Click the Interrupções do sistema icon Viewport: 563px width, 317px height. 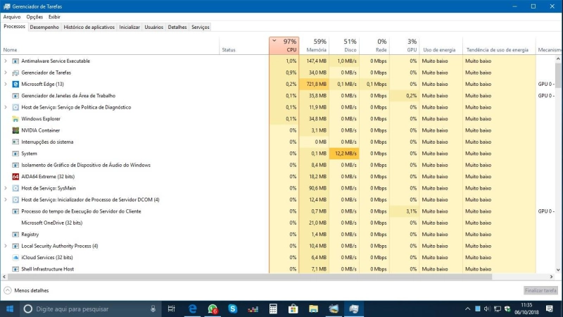click(15, 142)
